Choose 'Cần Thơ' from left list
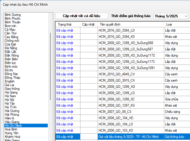Image resolution: width=190 pixels, height=141 pixels. pos(10,33)
